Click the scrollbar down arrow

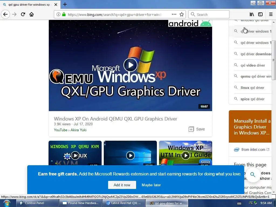[274, 192]
